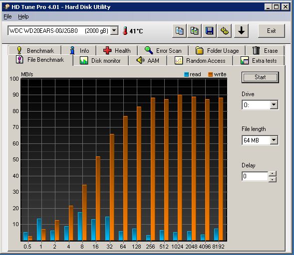294x255 pixels.
Task: Click the copy screenshot to clipboard icon
Action: (x=194, y=31)
